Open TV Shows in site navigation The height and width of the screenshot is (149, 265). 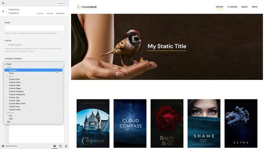[x=232, y=7]
